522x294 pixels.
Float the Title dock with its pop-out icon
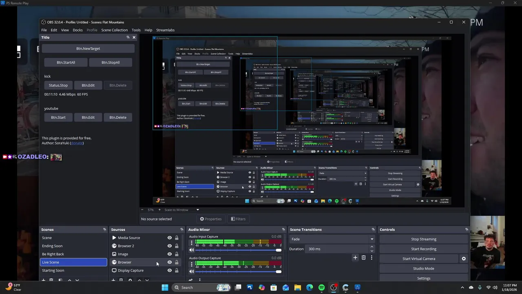[x=128, y=37]
